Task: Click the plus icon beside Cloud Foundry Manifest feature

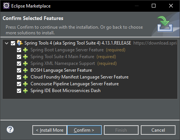Action: coord(25,77)
